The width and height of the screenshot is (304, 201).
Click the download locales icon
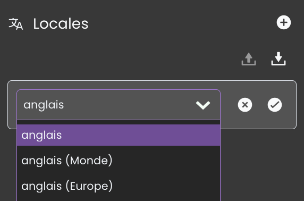click(x=278, y=59)
